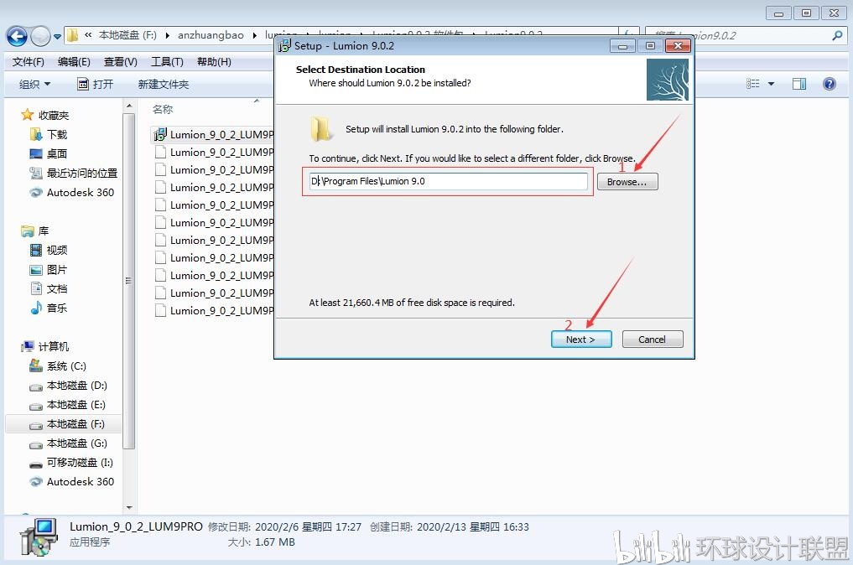The width and height of the screenshot is (853, 565).
Task: Click the Explorer back arrow button
Action: [17, 36]
